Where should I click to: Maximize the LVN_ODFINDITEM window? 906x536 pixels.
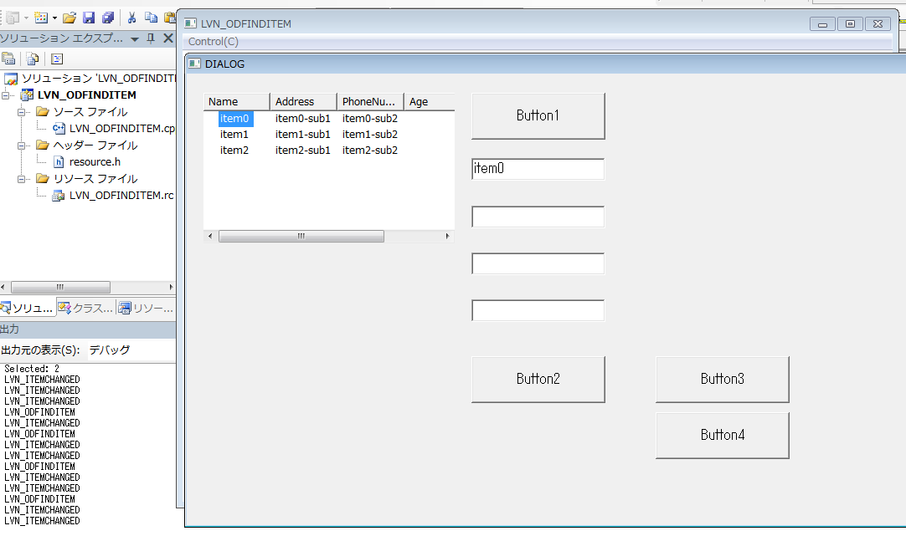click(x=850, y=23)
